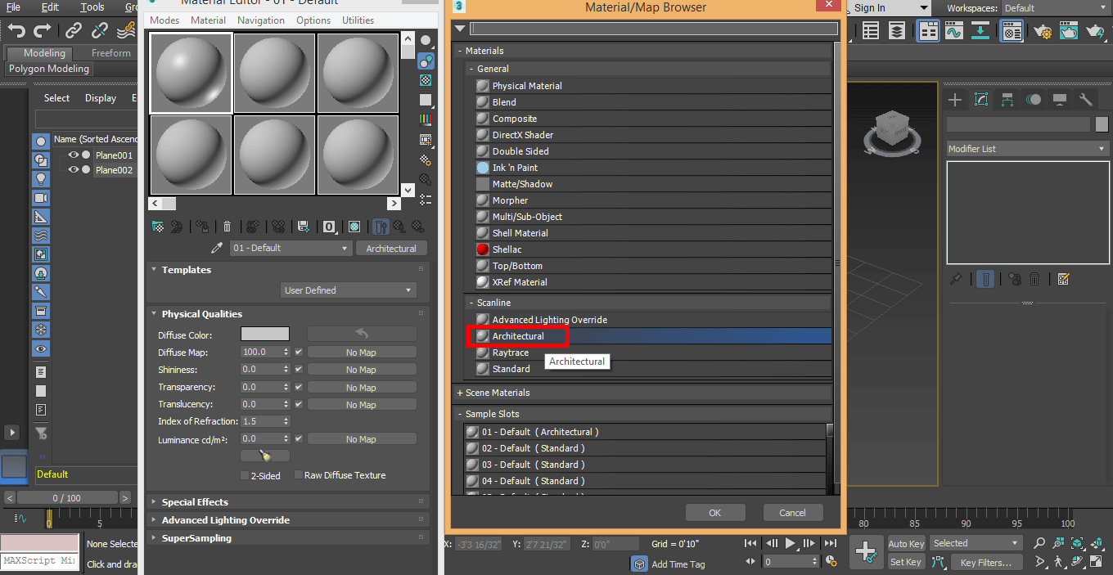Click Display Cameras filter icon in explorer

coord(41,198)
